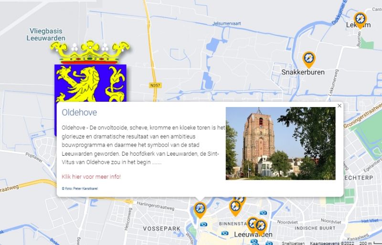The height and width of the screenshot is (245, 382).
Task: Click the Oldehove marker under the popup pointer
Action: [x=200, y=210]
